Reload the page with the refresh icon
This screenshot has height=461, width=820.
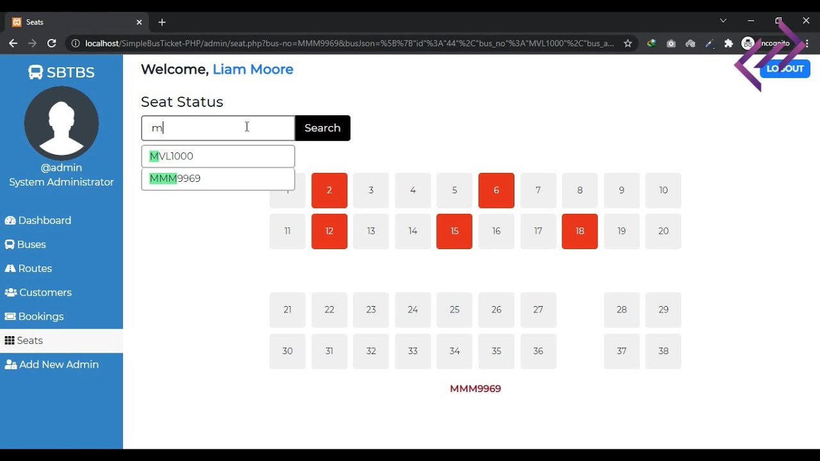[52, 44]
